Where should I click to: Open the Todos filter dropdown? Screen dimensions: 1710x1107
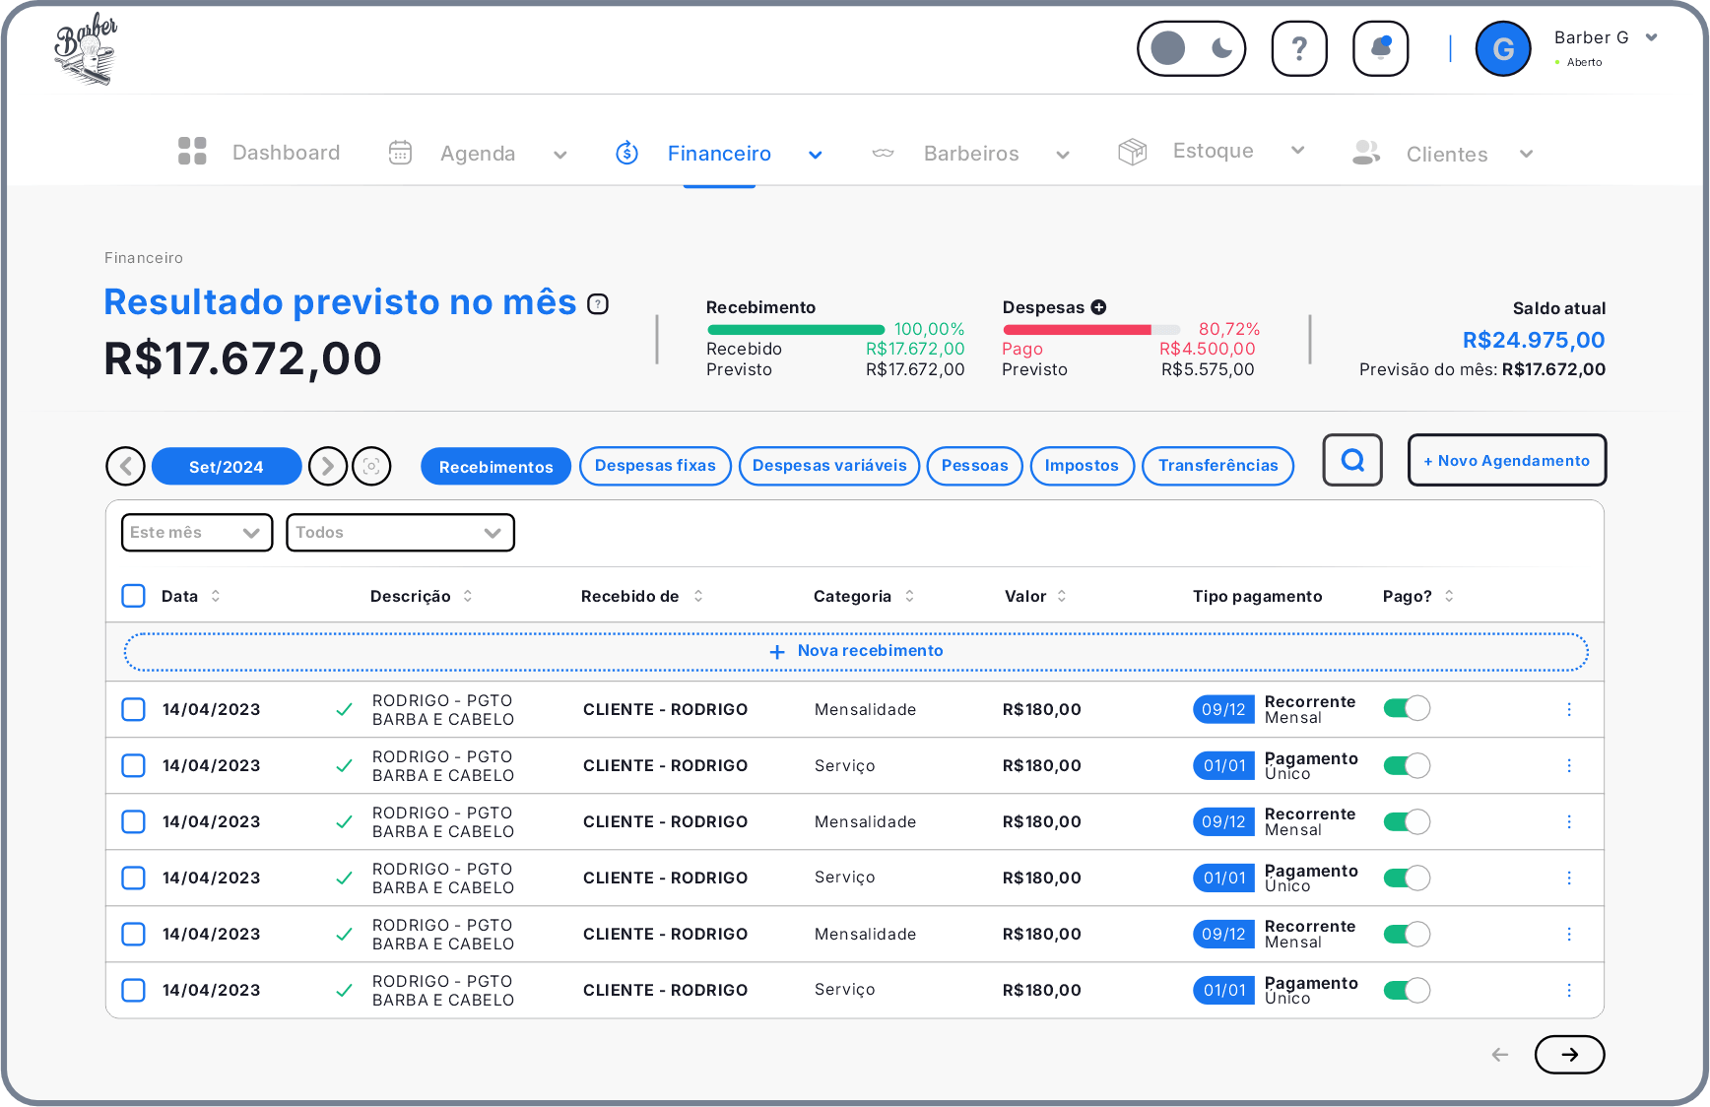(x=400, y=533)
